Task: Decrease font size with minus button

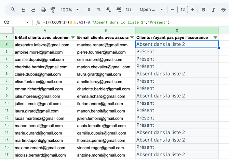Action: (x=173, y=10)
